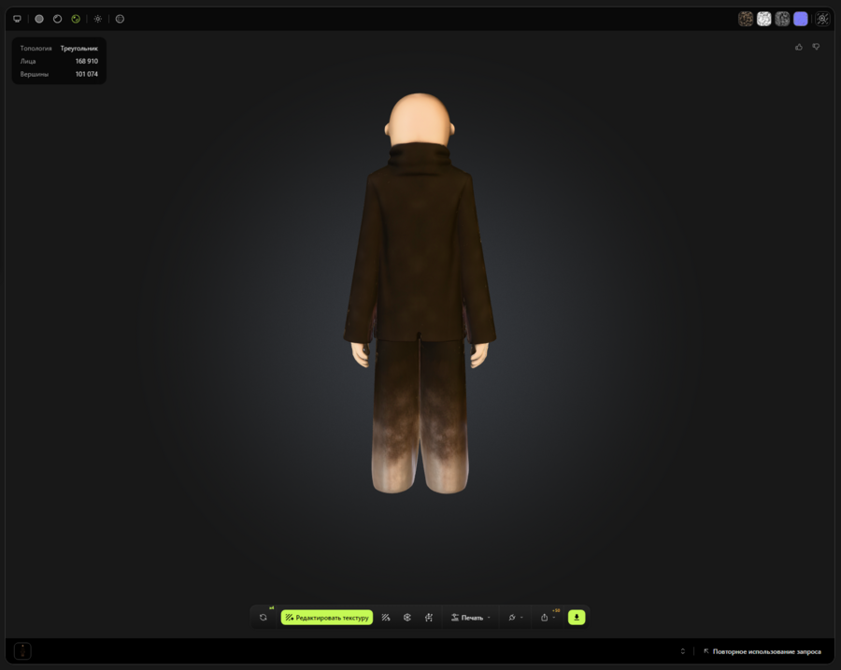Click the Лица label
The height and width of the screenshot is (670, 841).
click(28, 61)
